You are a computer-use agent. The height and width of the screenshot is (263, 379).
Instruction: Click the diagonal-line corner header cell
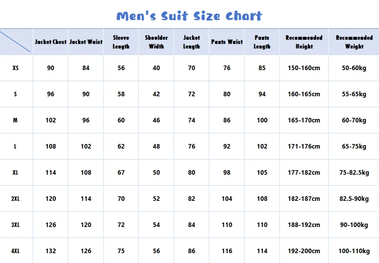(16, 42)
